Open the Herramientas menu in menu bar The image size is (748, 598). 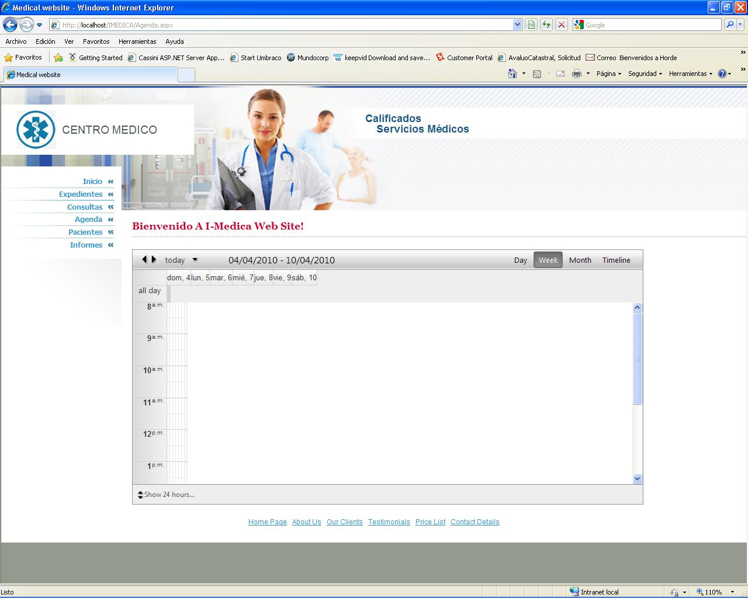point(137,41)
